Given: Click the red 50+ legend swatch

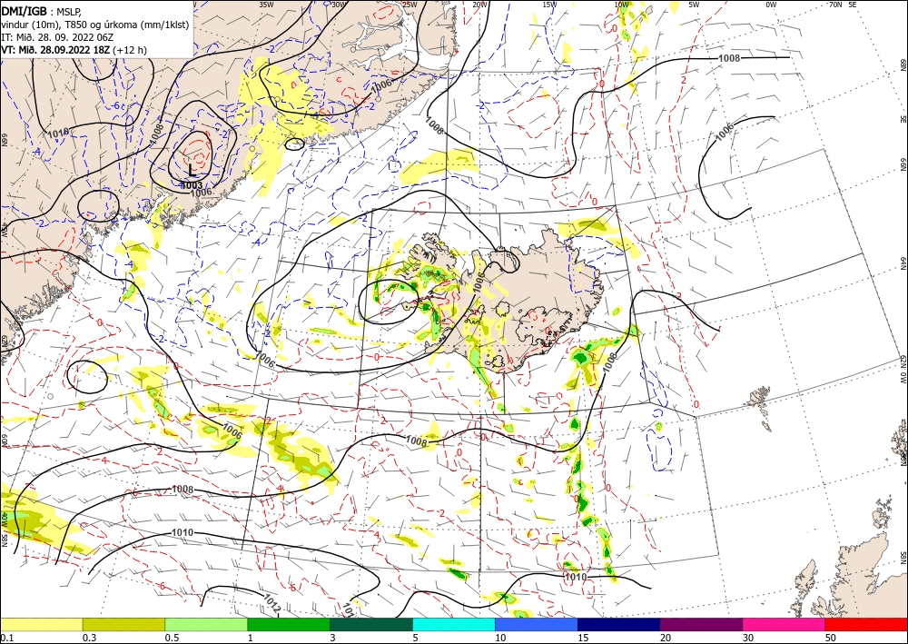Looking at the screenshot, I should (x=866, y=624).
